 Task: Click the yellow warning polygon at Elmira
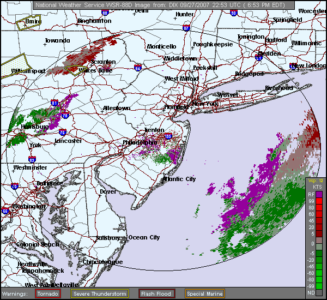[29, 22]
